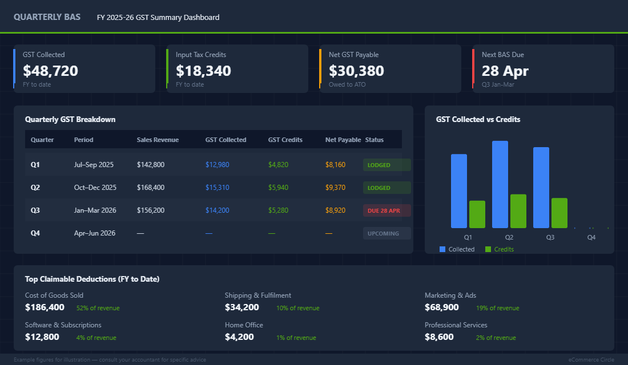Screen dimensions: 628x365
Task: Open the Net GST Payable card
Action: click(x=390, y=68)
